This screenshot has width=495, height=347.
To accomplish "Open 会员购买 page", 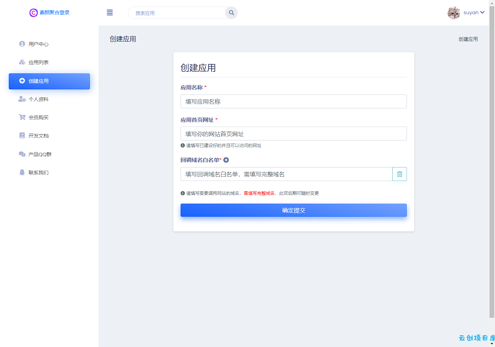I will 49,117.
